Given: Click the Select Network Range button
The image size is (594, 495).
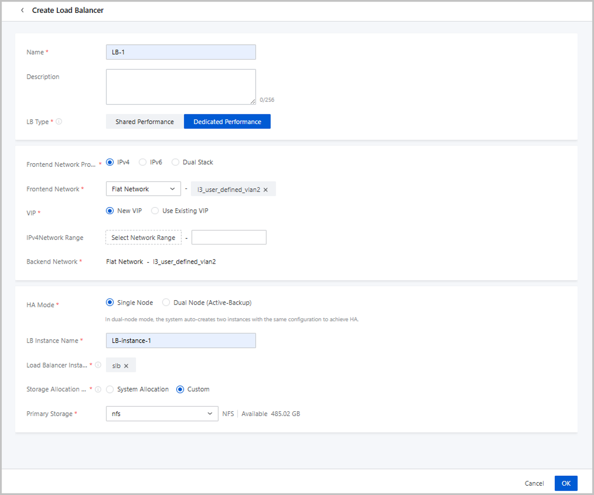Looking at the screenshot, I should 143,238.
